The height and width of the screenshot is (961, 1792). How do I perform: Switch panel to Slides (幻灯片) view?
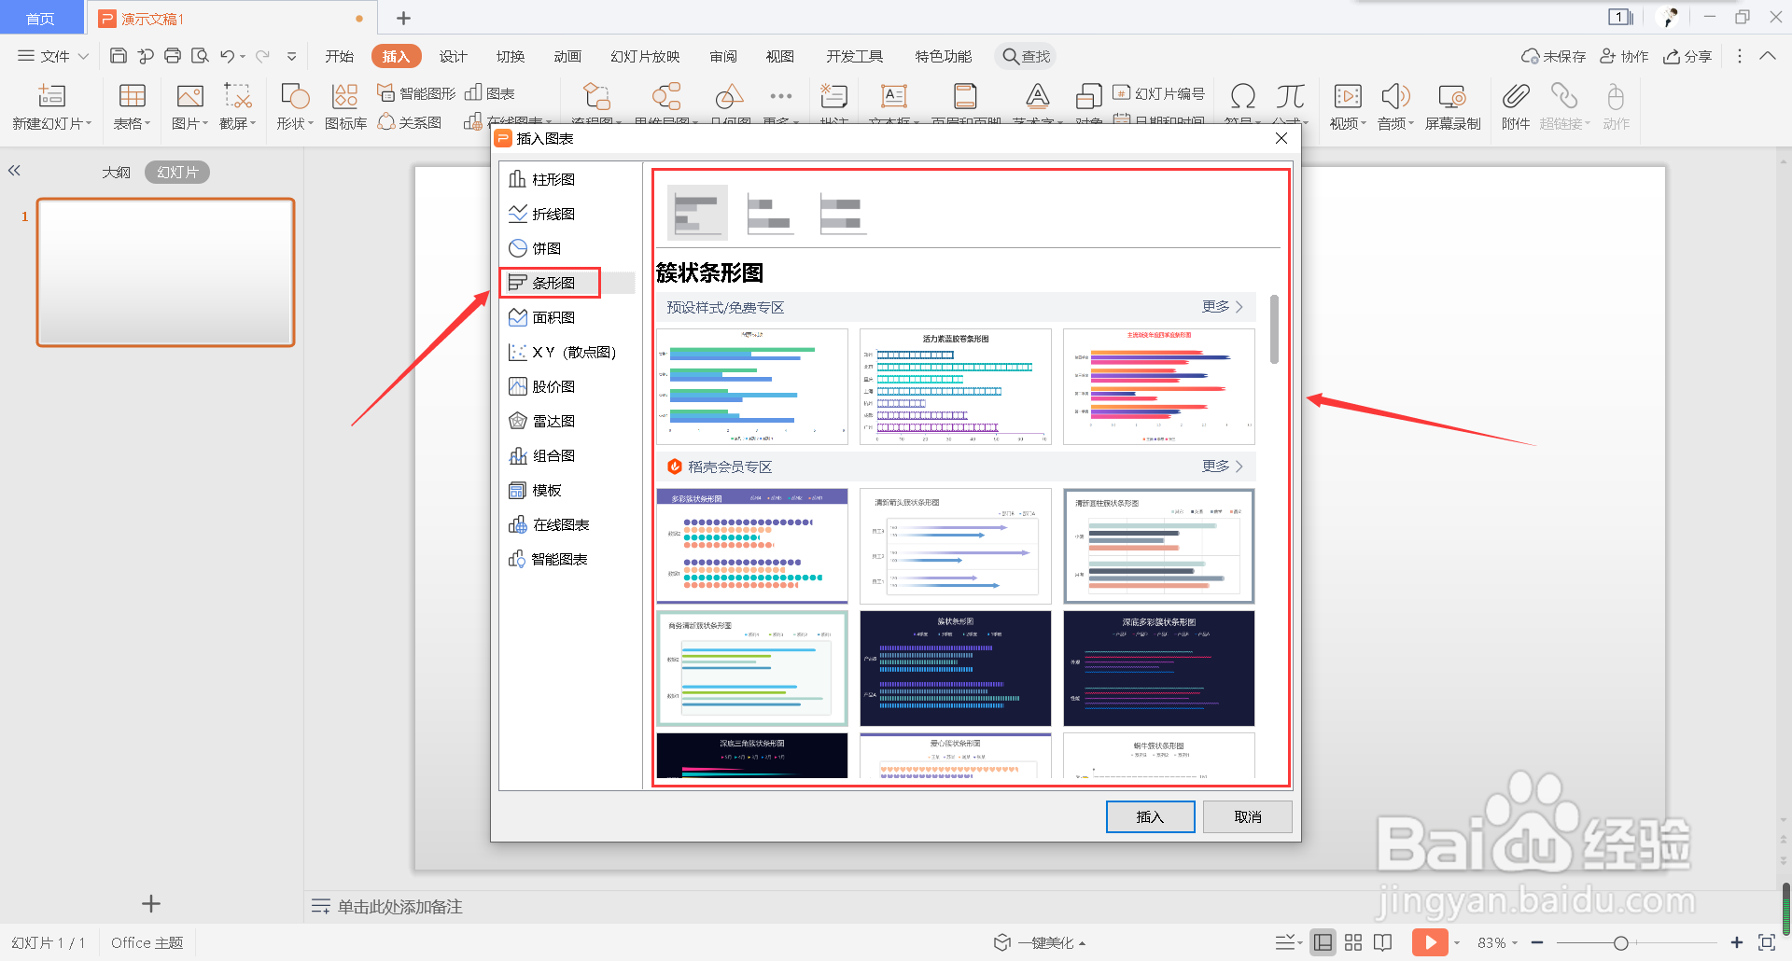(177, 173)
